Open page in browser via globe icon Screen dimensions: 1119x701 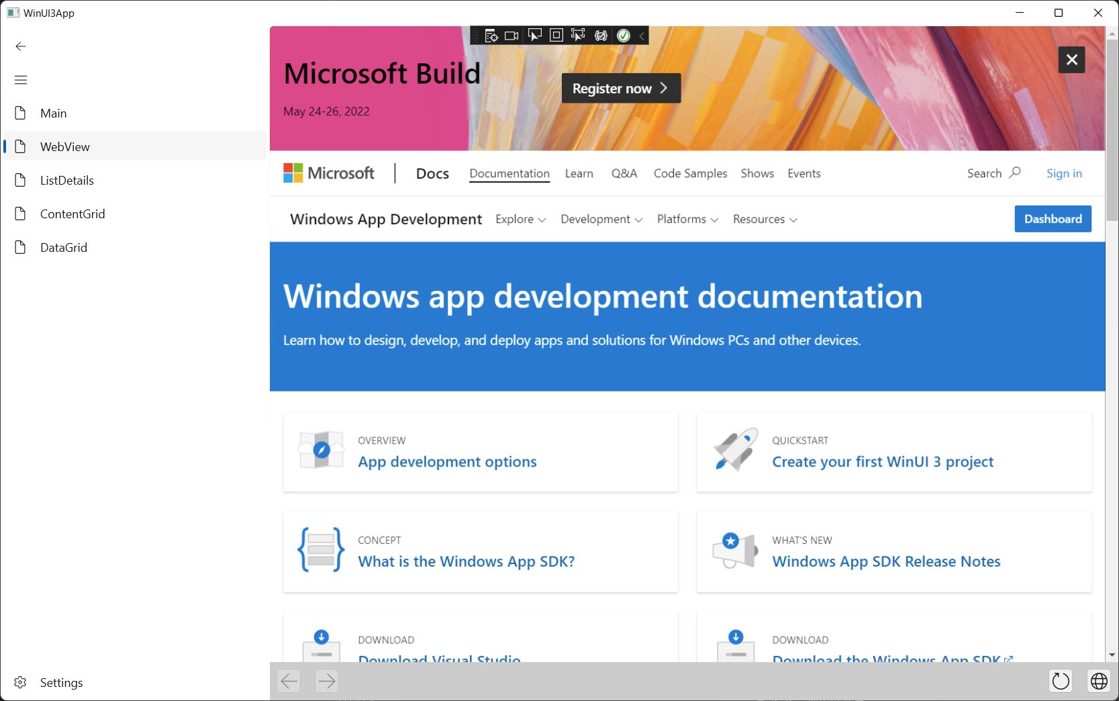click(x=1099, y=681)
